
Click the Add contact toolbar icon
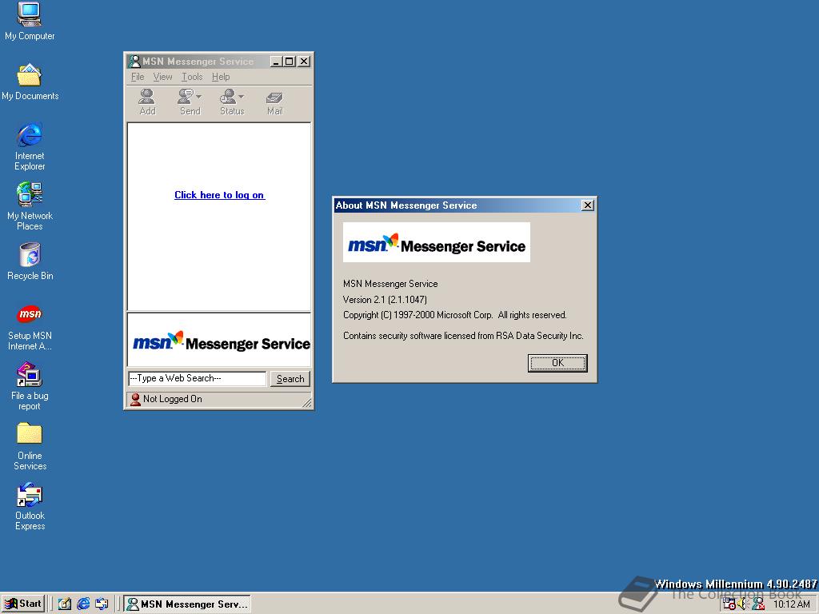coord(147,102)
